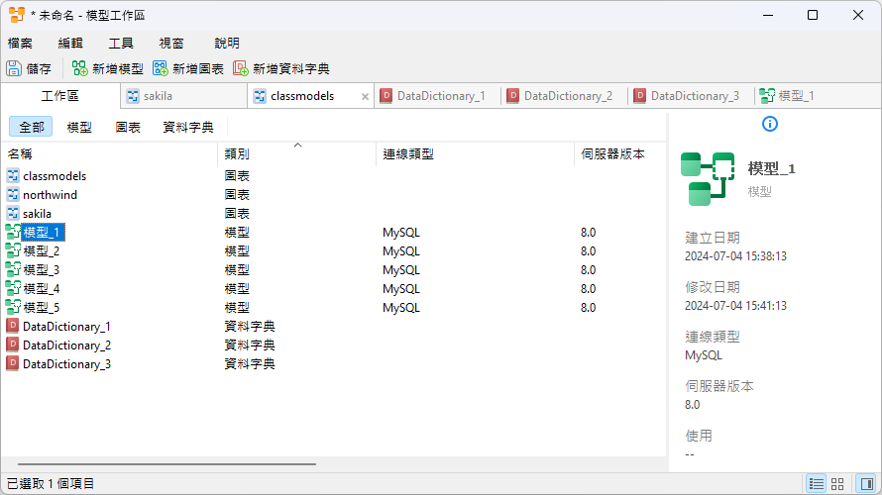Switch to grid icon view mode
Screen dimensions: 882x495
[837, 483]
